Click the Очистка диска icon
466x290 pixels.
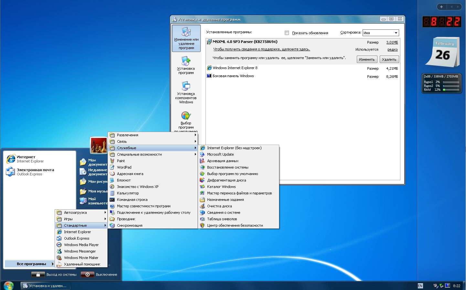202,206
